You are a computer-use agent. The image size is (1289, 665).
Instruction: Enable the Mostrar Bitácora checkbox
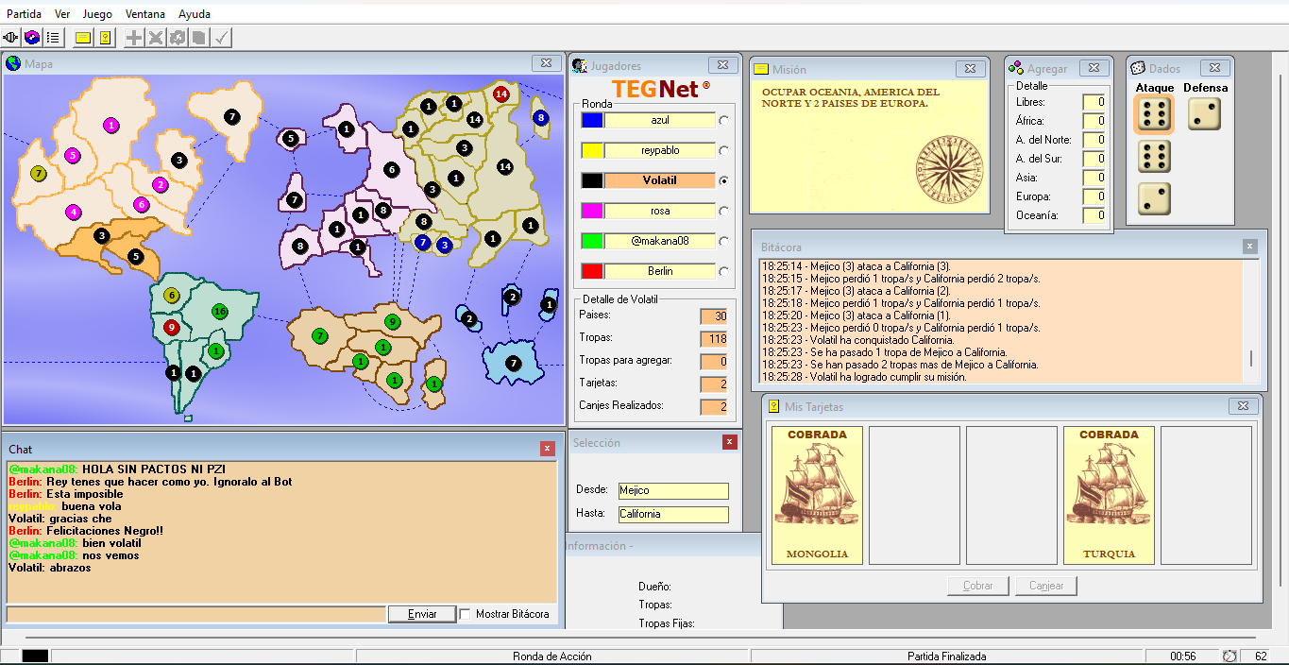click(466, 614)
